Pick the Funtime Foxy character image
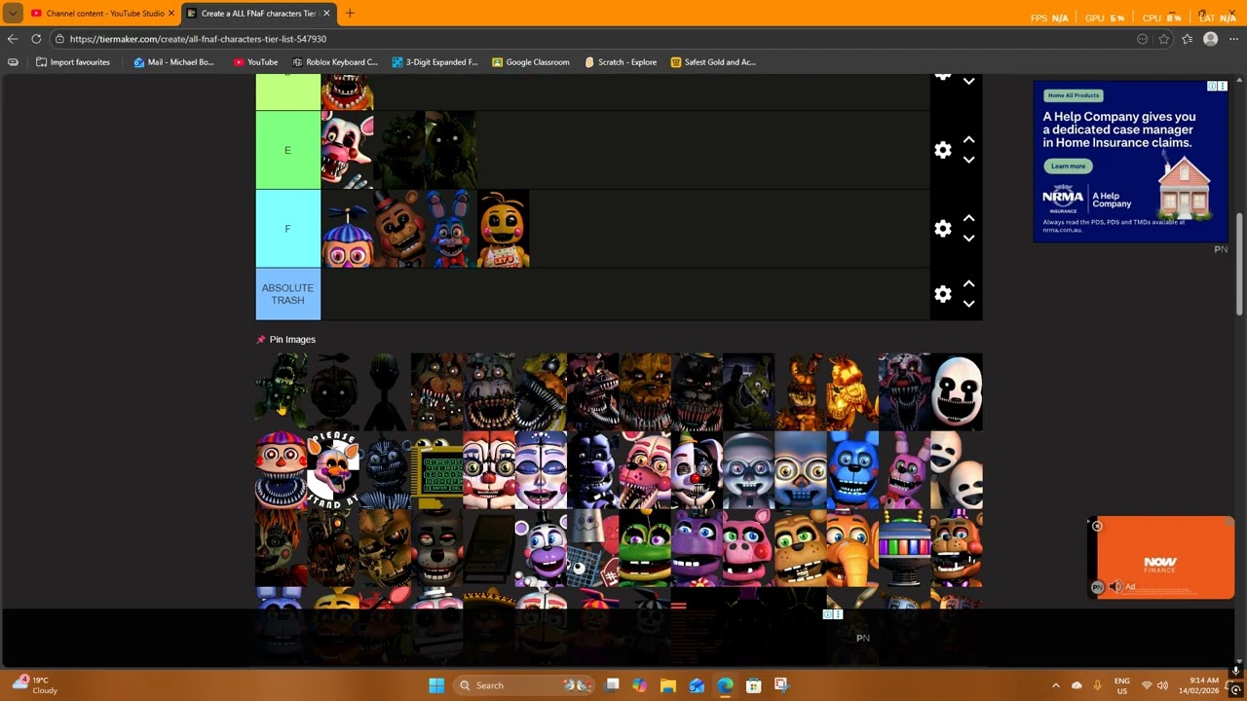The image size is (1247, 701). (645, 470)
